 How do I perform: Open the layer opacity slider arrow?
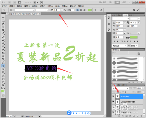(143, 88)
